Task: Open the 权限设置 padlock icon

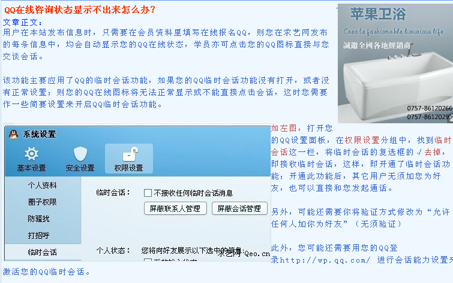Action: tap(130, 154)
